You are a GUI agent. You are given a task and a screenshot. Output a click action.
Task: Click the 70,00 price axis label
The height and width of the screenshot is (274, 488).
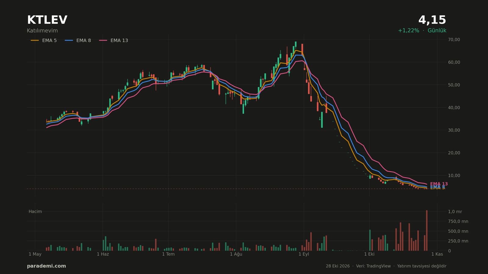(x=454, y=40)
